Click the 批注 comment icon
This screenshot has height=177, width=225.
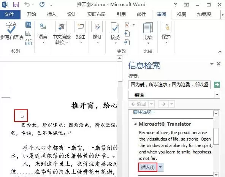click(80, 27)
